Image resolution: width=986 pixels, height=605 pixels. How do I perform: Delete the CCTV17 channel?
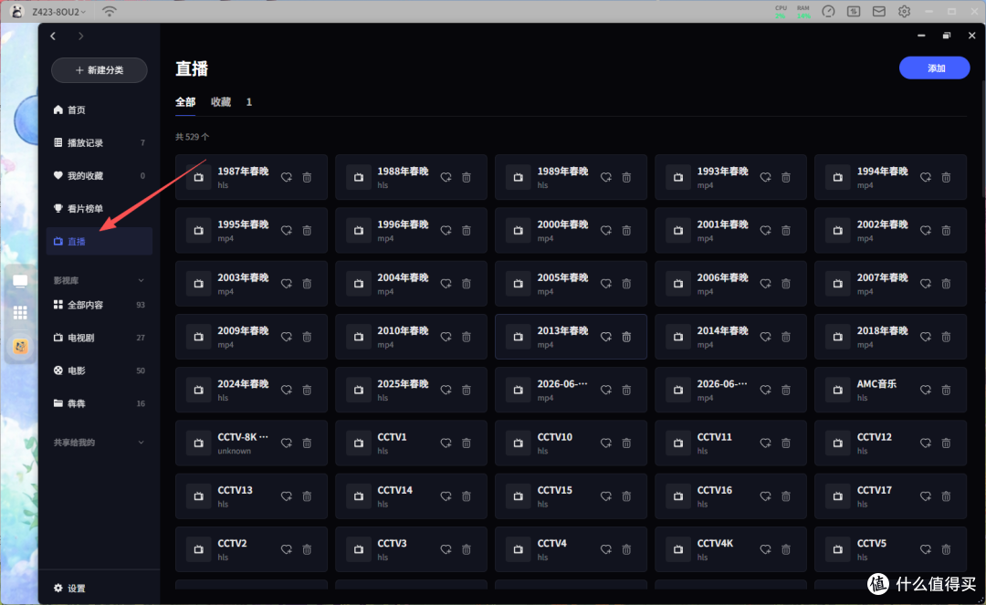tap(946, 496)
